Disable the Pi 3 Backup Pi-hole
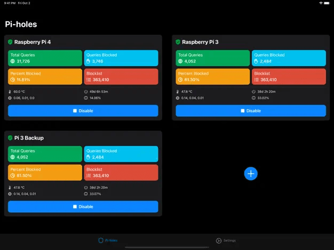This screenshot has width=334, height=250. (x=83, y=207)
